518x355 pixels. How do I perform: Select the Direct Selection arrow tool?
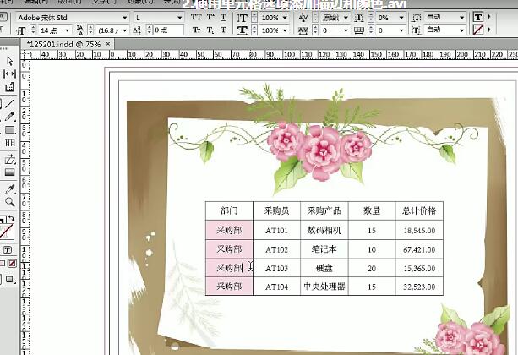tap(9, 60)
